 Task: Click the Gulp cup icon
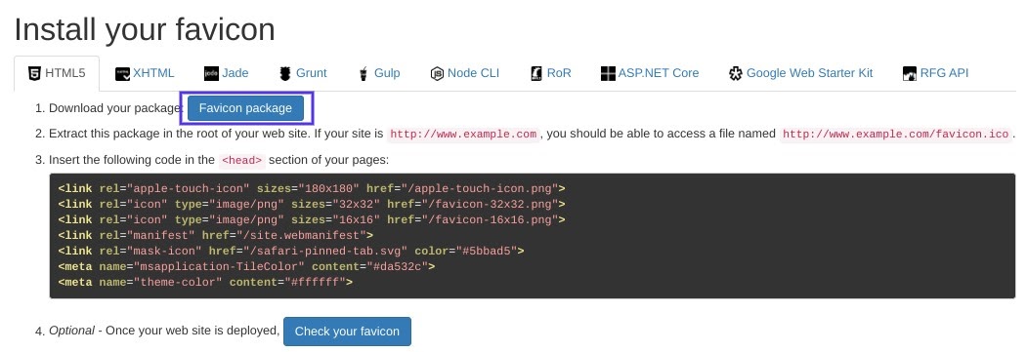tap(363, 74)
